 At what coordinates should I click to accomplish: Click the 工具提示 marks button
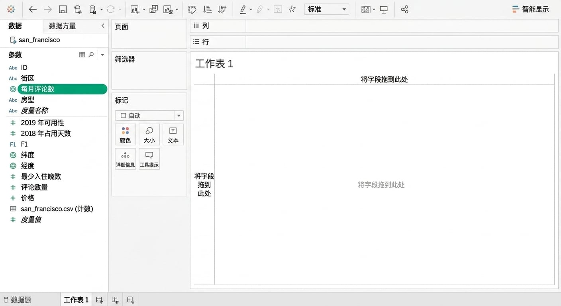(x=149, y=159)
